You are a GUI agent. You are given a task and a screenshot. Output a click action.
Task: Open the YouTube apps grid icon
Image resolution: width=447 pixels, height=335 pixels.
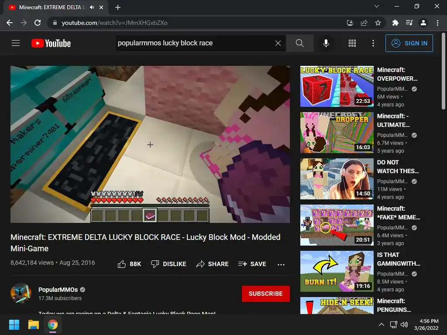tap(352, 43)
